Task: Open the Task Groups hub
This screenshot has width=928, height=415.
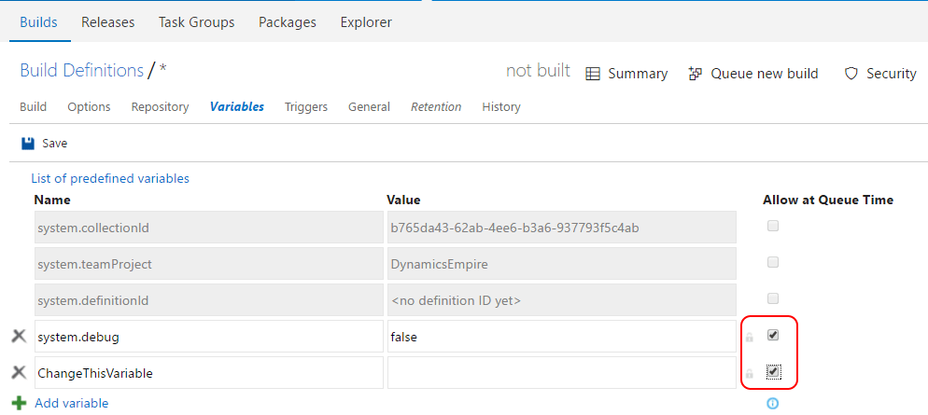Action: click(196, 22)
